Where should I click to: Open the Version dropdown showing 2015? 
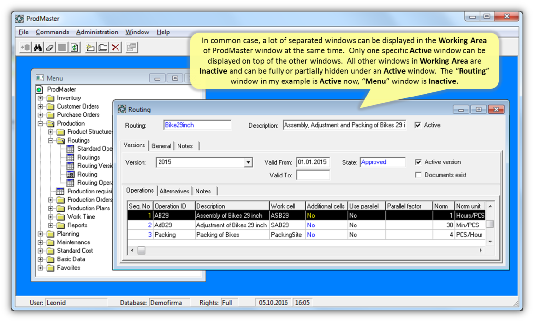point(248,162)
